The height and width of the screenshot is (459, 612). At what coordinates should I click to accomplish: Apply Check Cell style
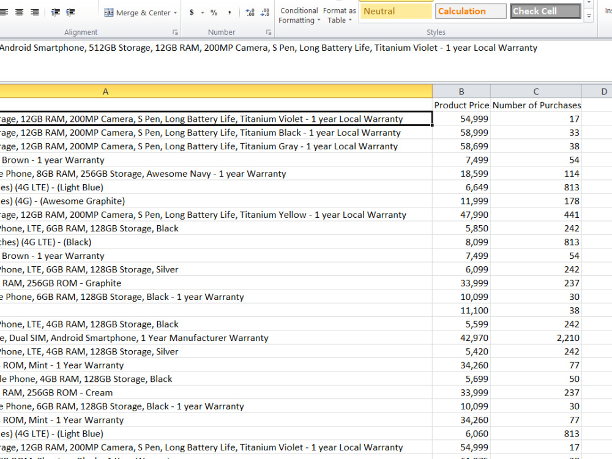545,11
